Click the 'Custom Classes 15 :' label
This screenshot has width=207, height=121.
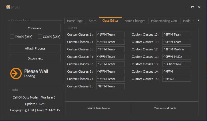(146, 79)
